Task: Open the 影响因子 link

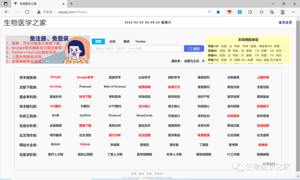Action: [263, 106]
